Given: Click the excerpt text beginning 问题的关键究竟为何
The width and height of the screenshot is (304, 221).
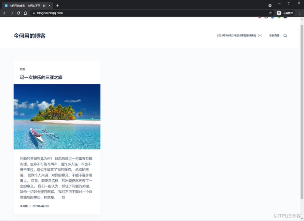Looking at the screenshot, I should (56, 178).
